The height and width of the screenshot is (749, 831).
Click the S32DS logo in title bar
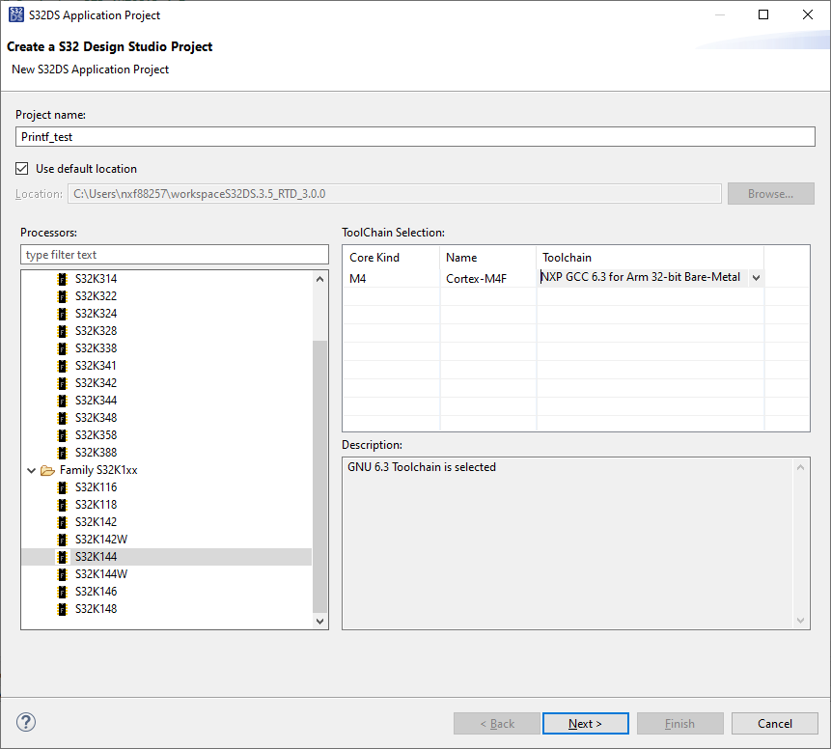click(x=15, y=14)
